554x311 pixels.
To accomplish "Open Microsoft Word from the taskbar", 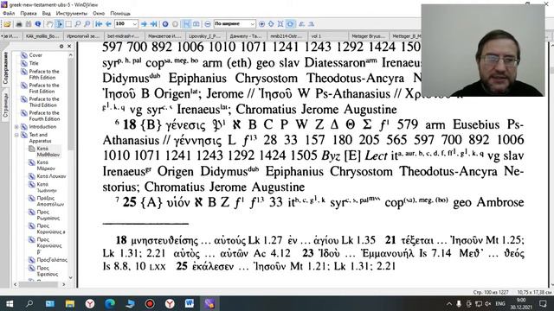I will pos(190,303).
